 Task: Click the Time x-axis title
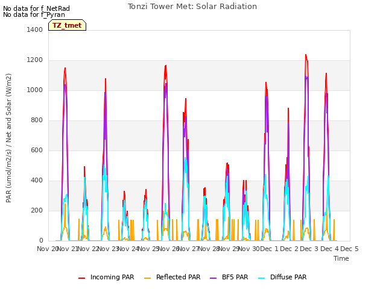[x=341, y=258]
